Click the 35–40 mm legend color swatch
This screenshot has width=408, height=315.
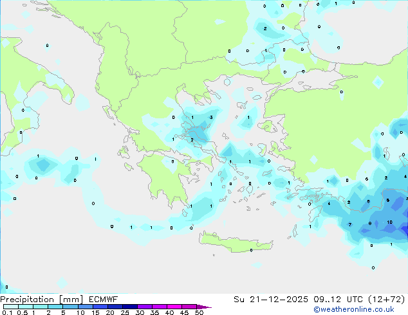click(x=159, y=307)
